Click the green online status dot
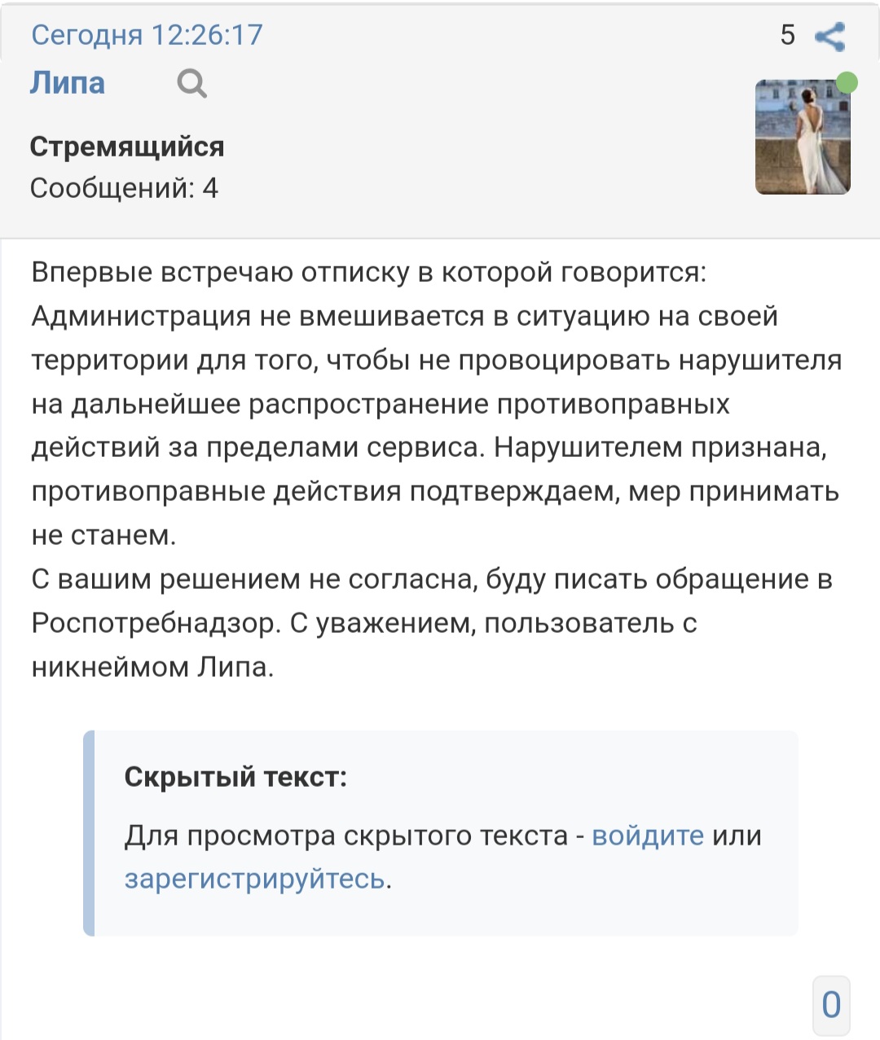Image resolution: width=880 pixels, height=1040 pixels. (847, 82)
